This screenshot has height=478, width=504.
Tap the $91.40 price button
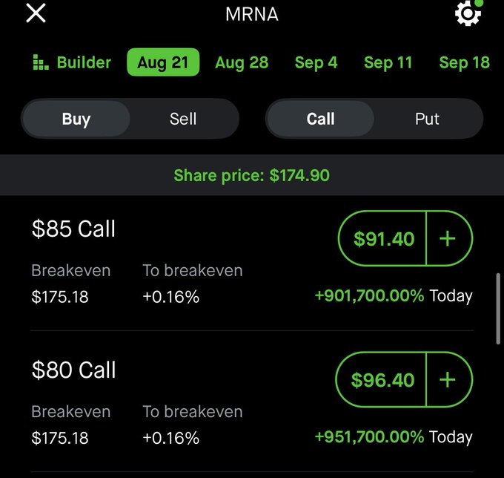(x=382, y=238)
